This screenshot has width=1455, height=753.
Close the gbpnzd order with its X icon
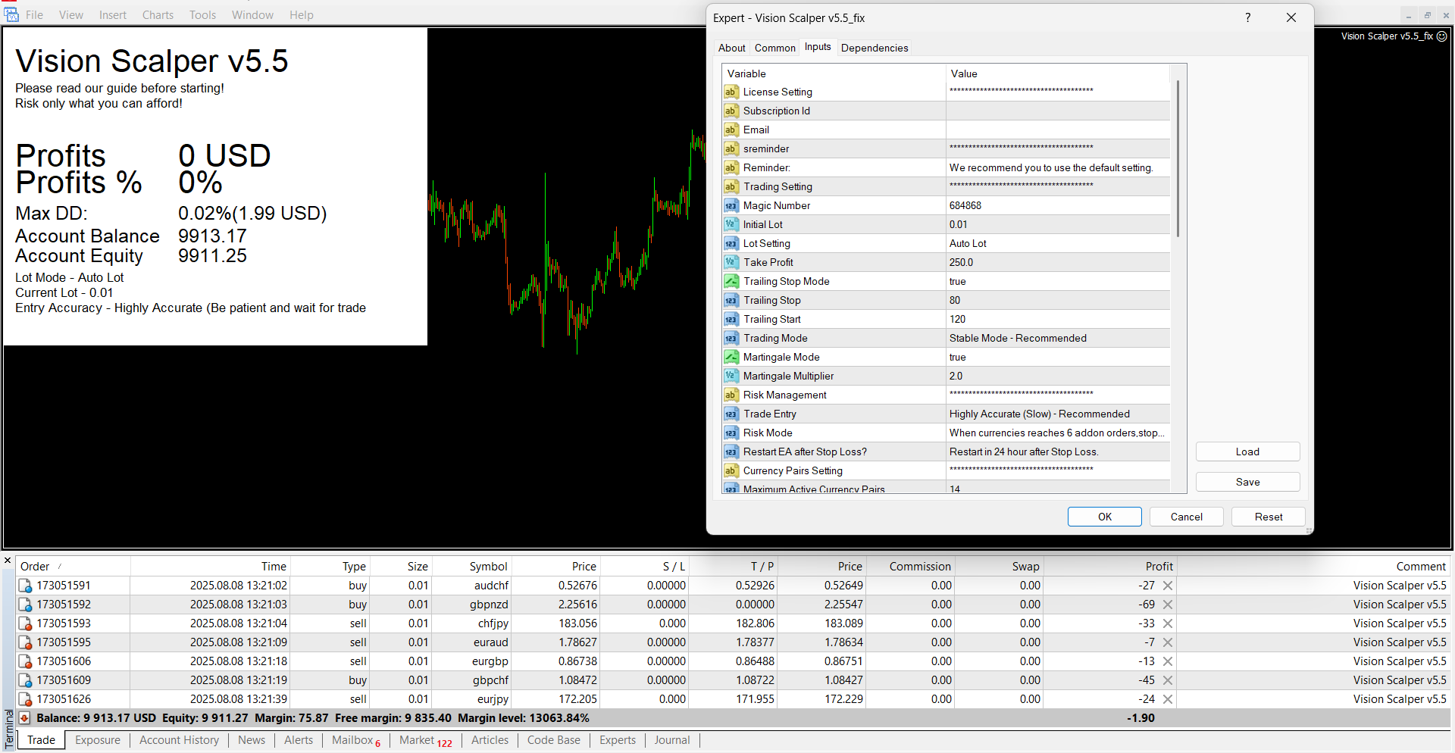[x=1168, y=605]
